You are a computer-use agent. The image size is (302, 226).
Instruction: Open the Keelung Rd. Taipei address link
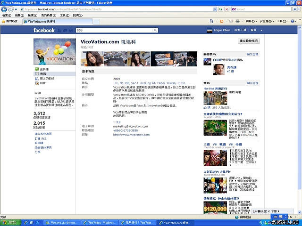(149, 83)
